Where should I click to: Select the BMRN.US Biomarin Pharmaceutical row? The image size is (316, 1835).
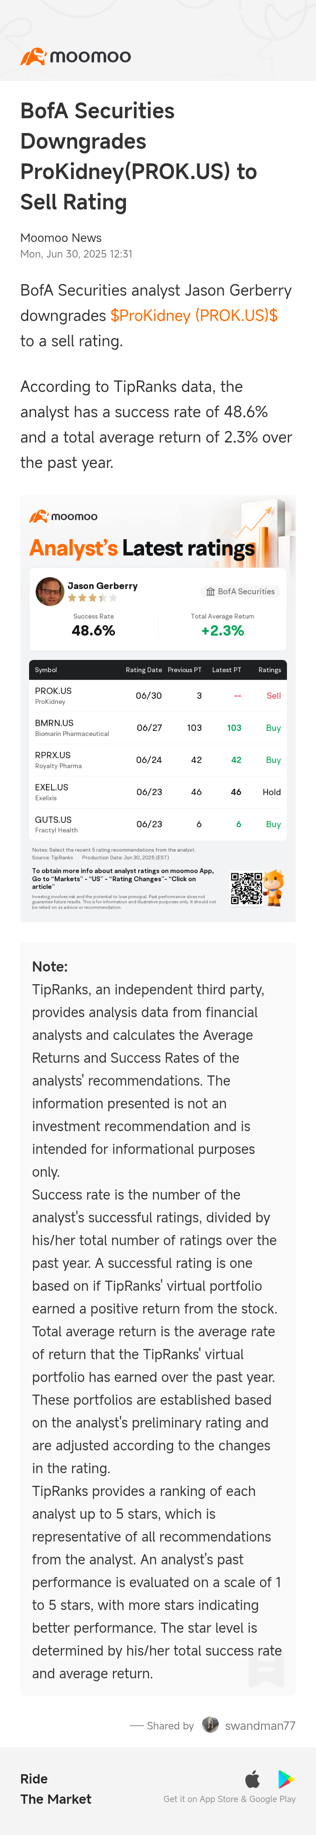pyautogui.click(x=158, y=728)
